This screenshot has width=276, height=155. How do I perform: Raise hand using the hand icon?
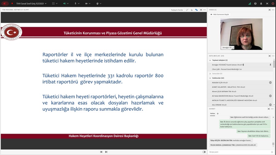(97, 3)
